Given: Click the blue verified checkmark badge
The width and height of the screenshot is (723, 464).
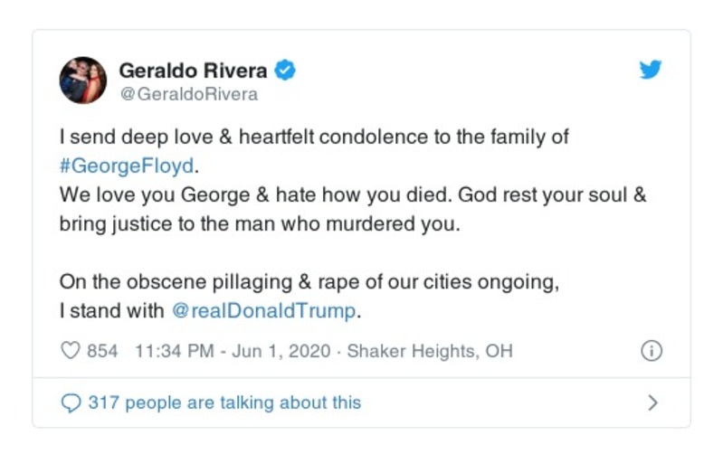Looking at the screenshot, I should click(286, 70).
